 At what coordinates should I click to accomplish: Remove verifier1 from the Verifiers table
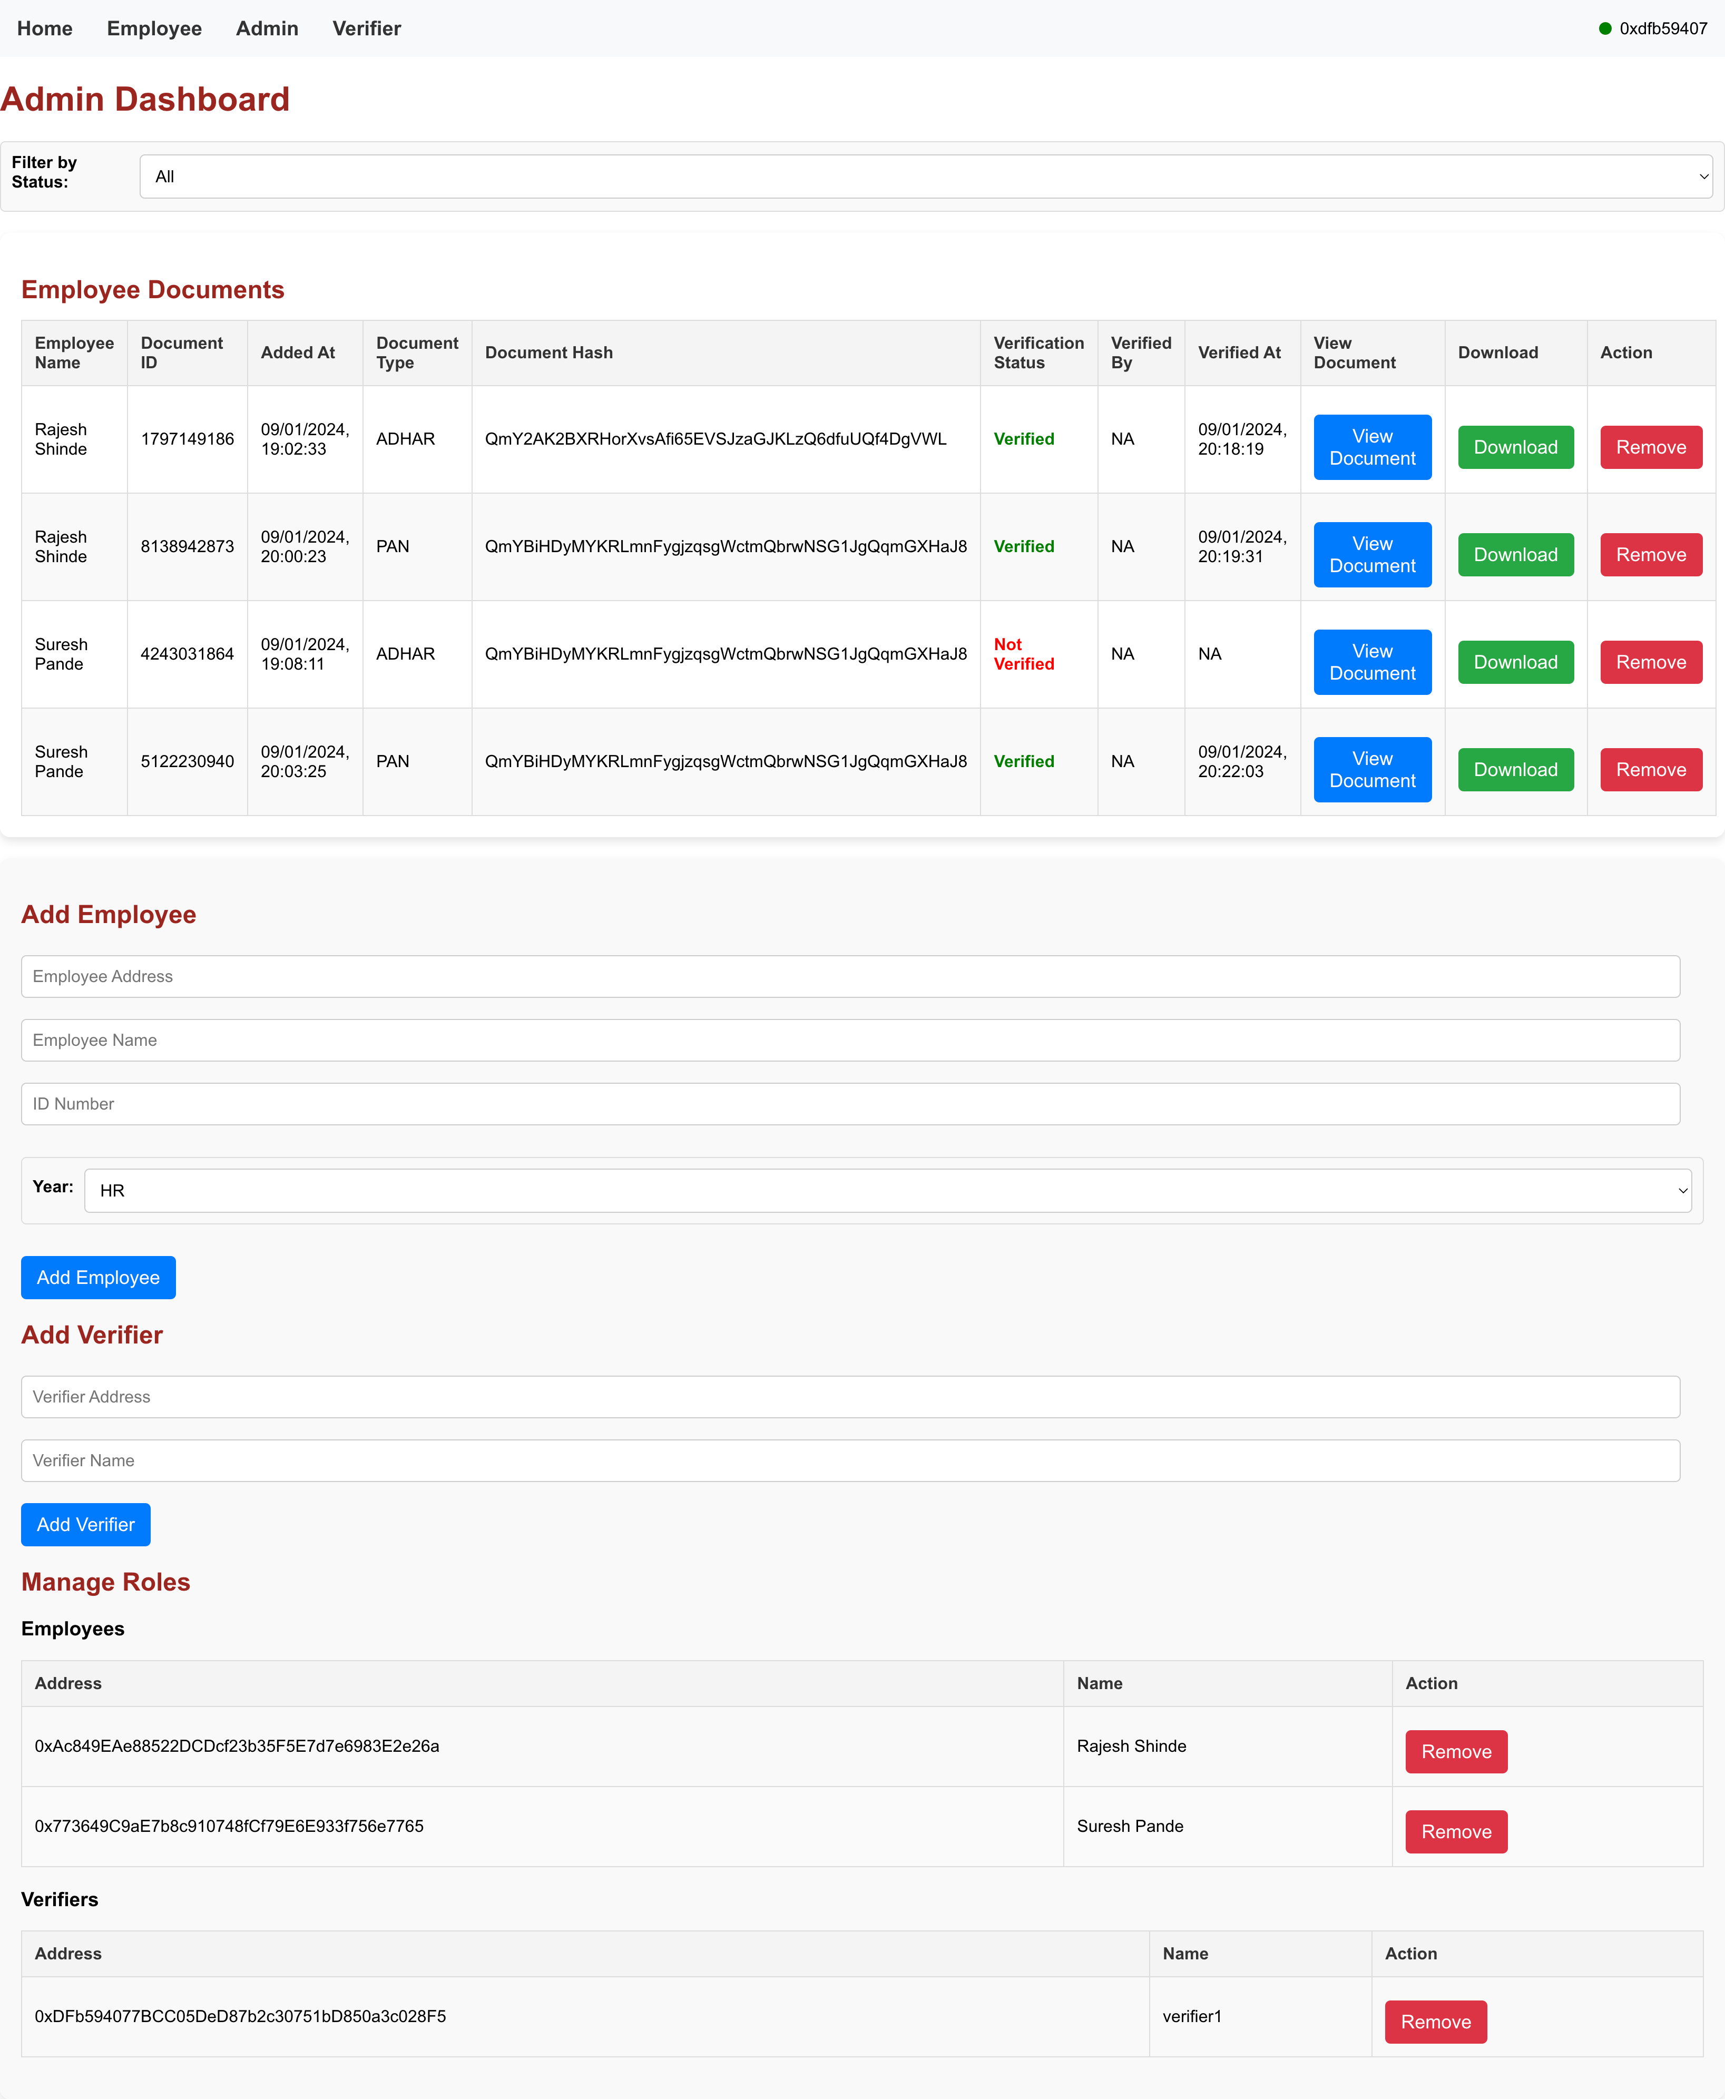coord(1435,2022)
